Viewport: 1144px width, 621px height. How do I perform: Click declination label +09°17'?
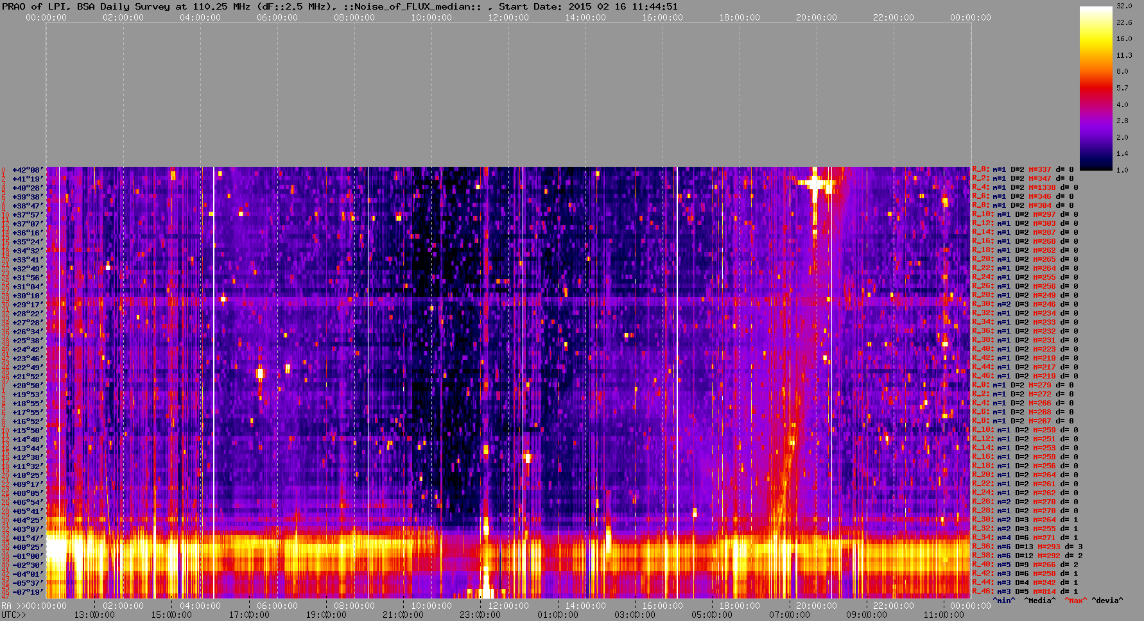click(x=28, y=484)
